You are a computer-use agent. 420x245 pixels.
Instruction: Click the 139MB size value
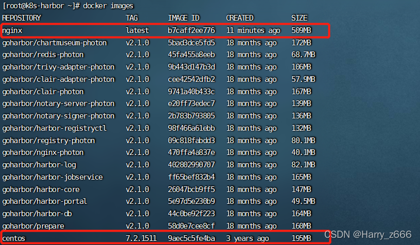click(x=301, y=103)
